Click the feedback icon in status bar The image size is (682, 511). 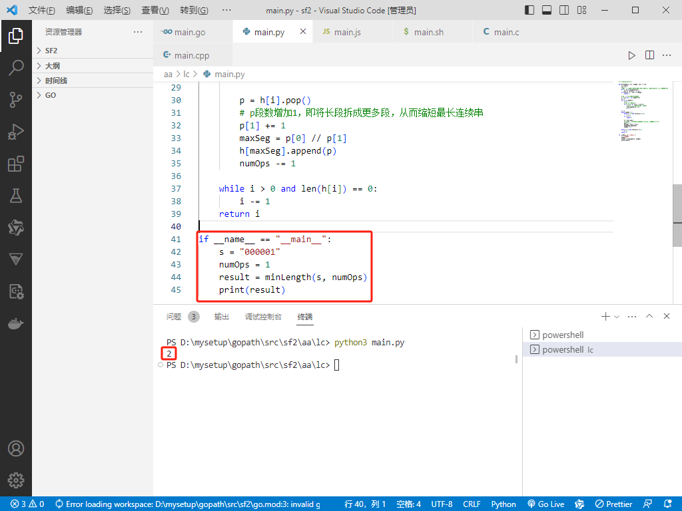647,504
